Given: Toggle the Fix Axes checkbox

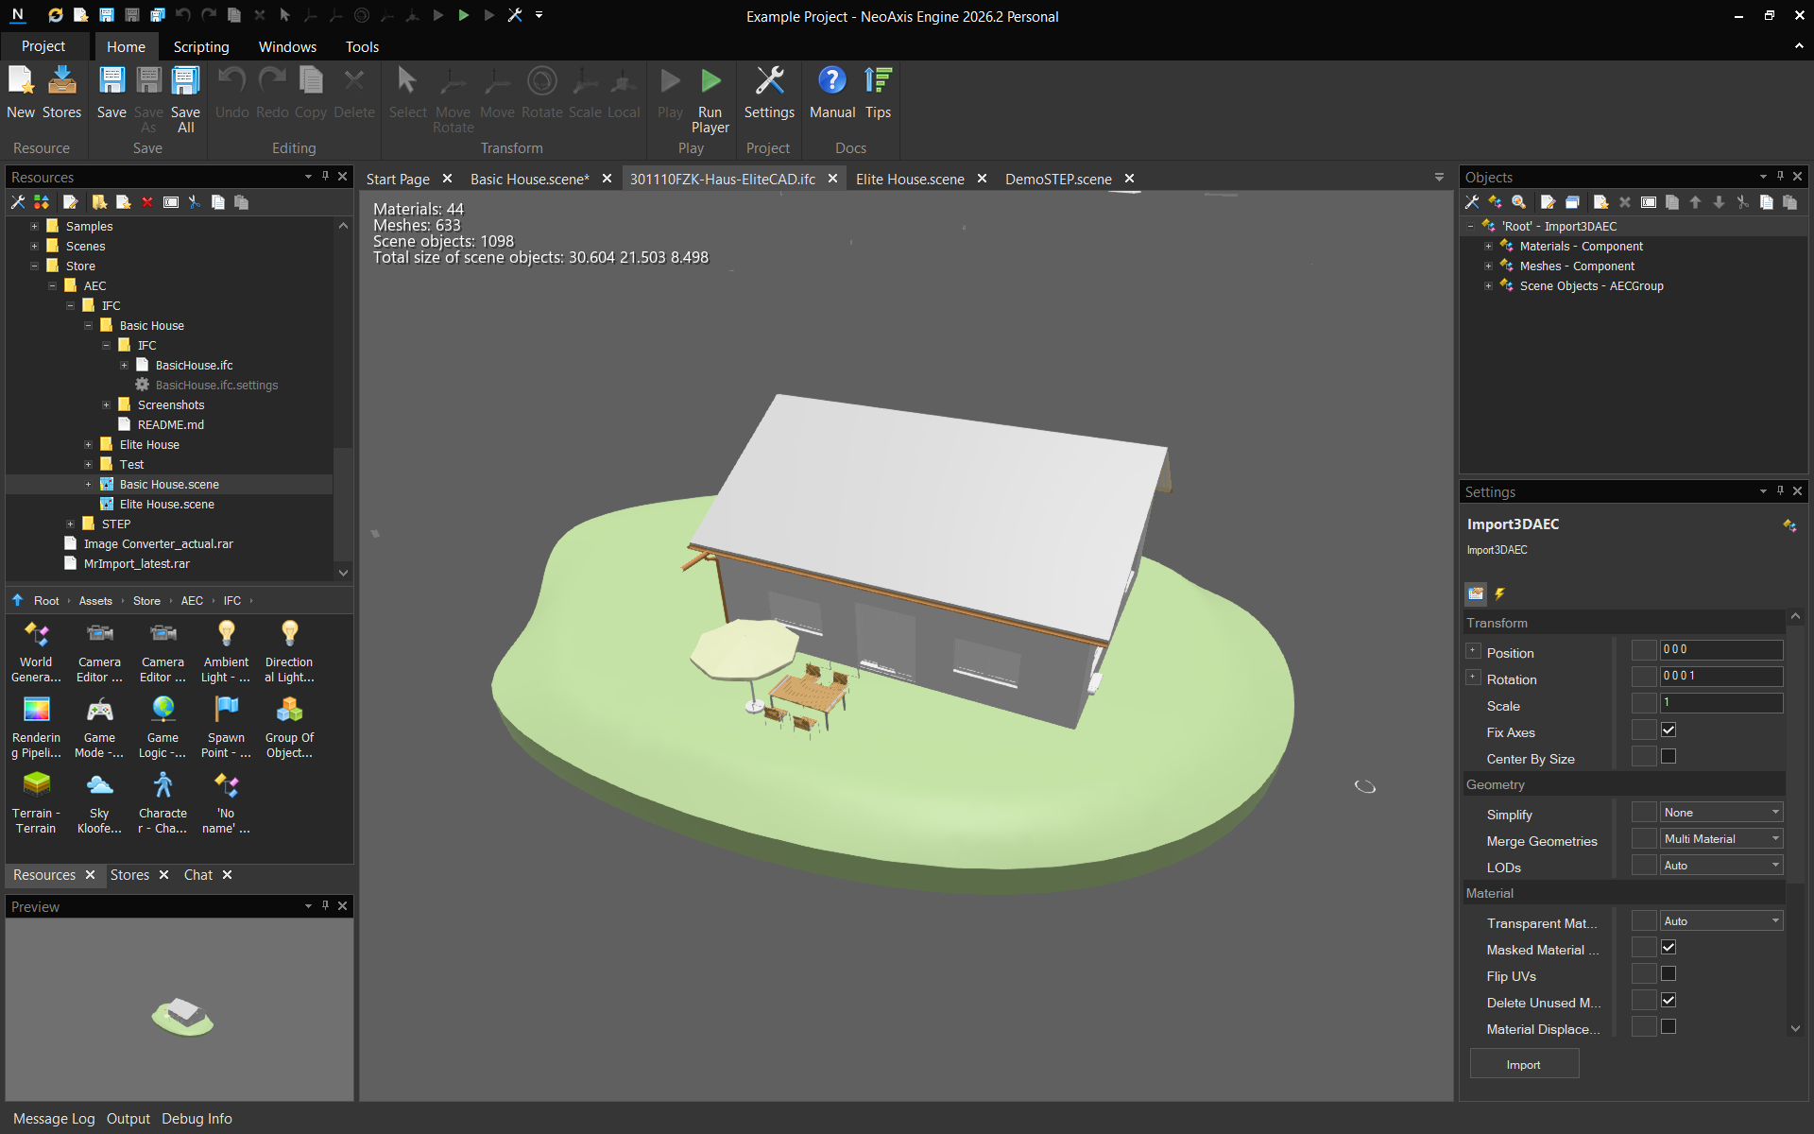Looking at the screenshot, I should tap(1669, 730).
